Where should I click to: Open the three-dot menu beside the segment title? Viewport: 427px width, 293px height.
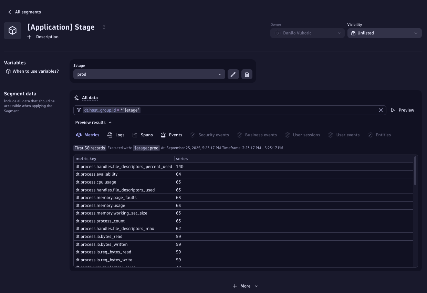(104, 27)
